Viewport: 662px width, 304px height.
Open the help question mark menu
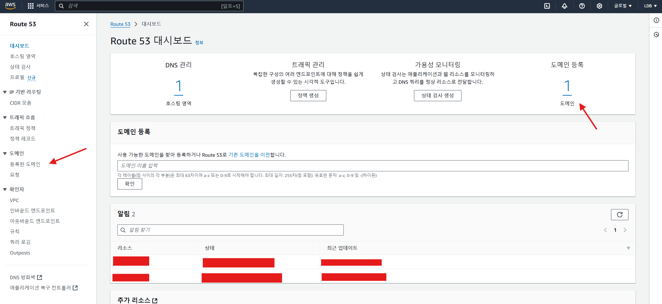click(582, 6)
